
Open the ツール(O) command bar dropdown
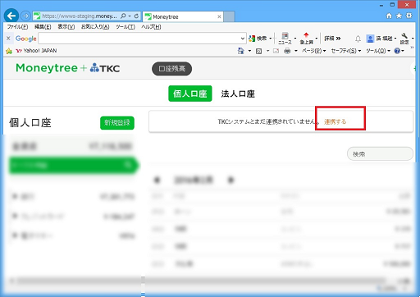(378, 51)
